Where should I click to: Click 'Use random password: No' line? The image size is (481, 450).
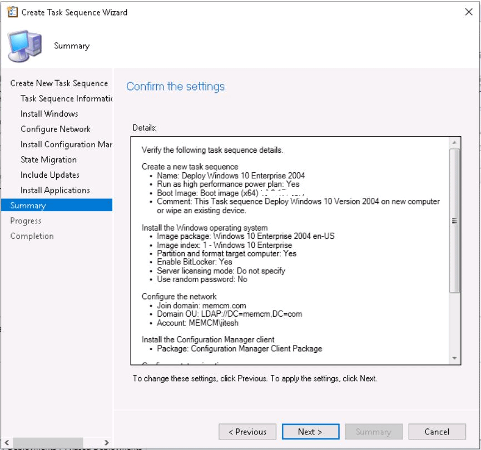coord(202,279)
